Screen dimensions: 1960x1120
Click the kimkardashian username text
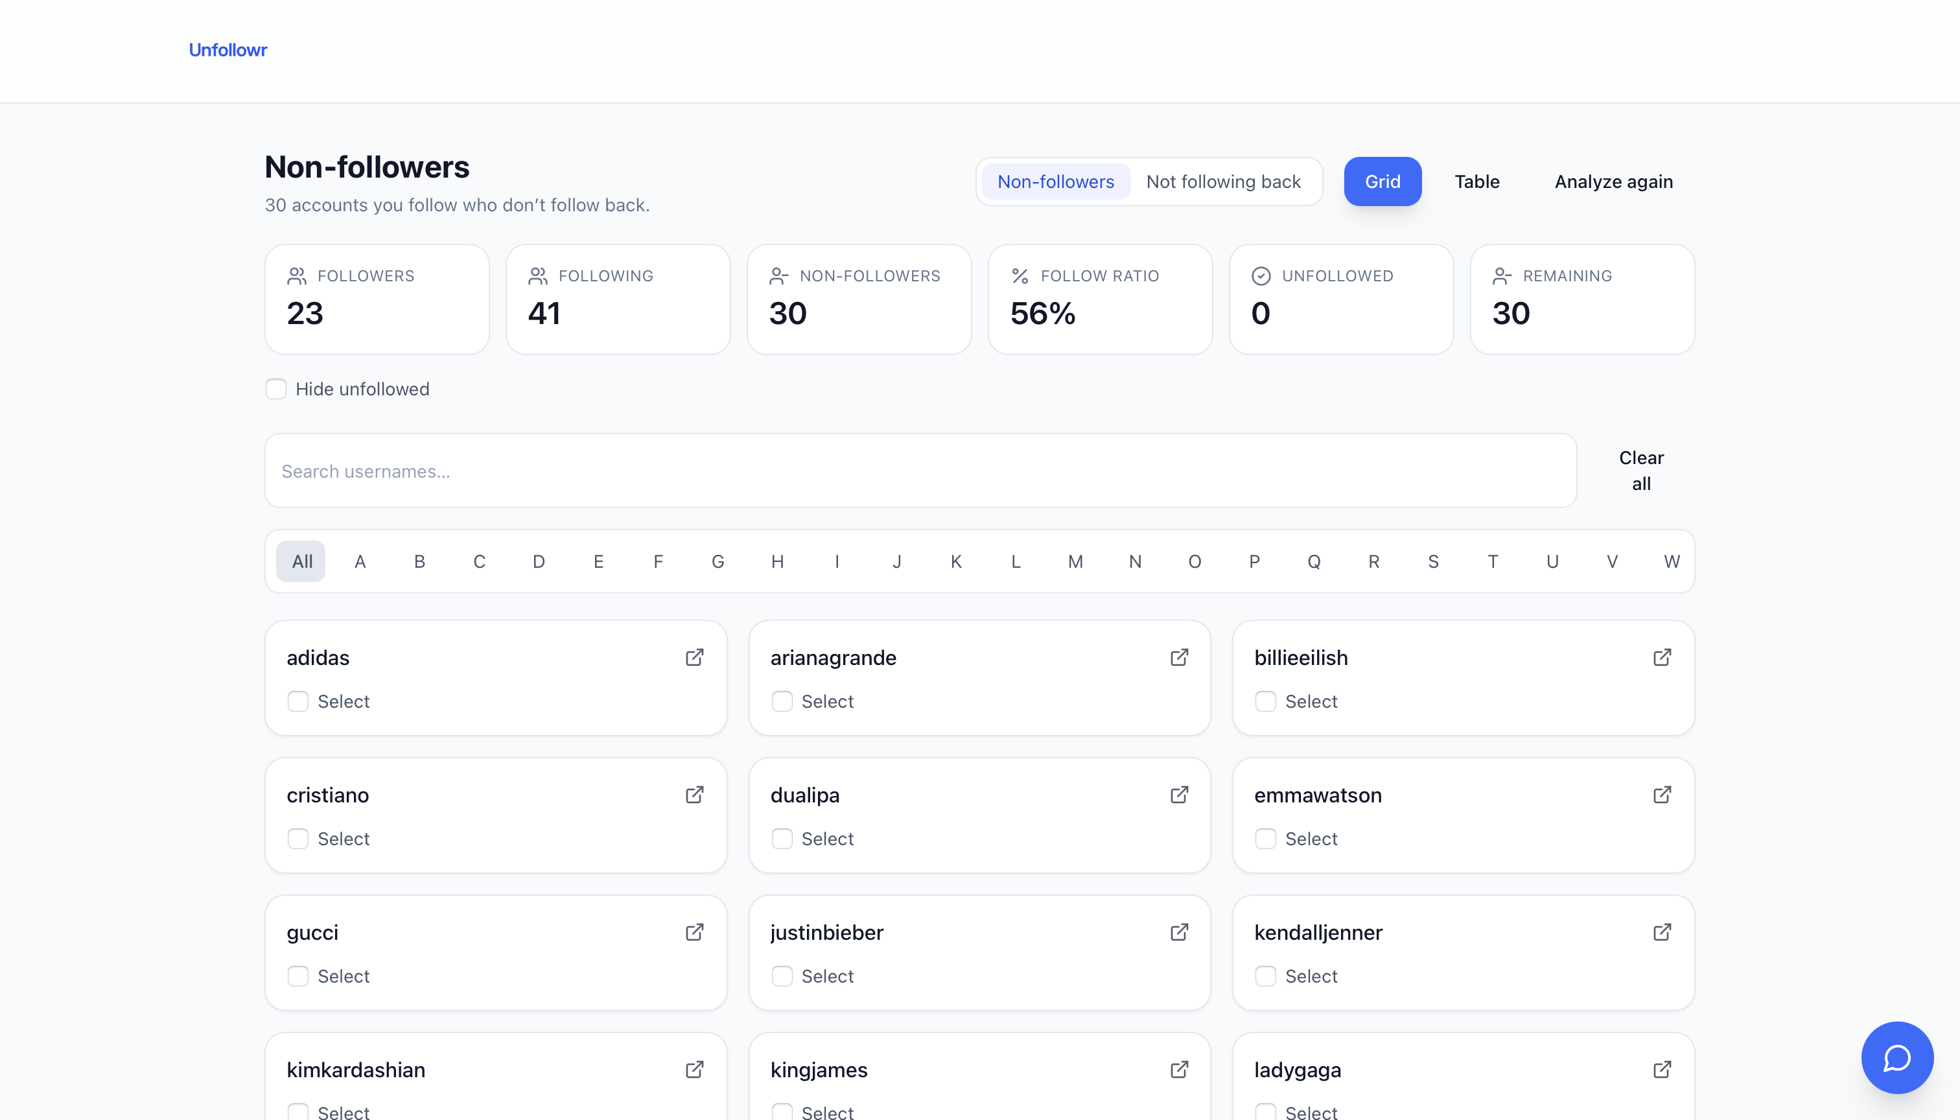click(355, 1070)
